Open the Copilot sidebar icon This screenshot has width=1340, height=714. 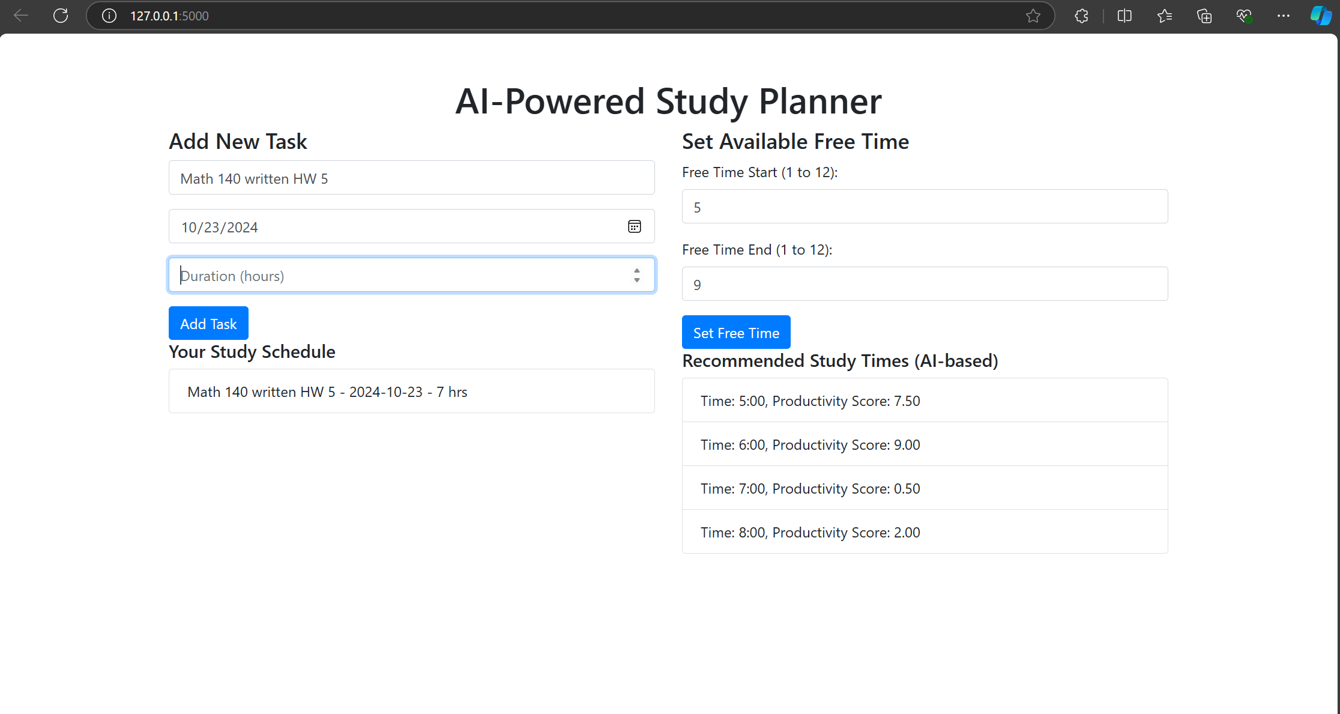click(x=1321, y=16)
